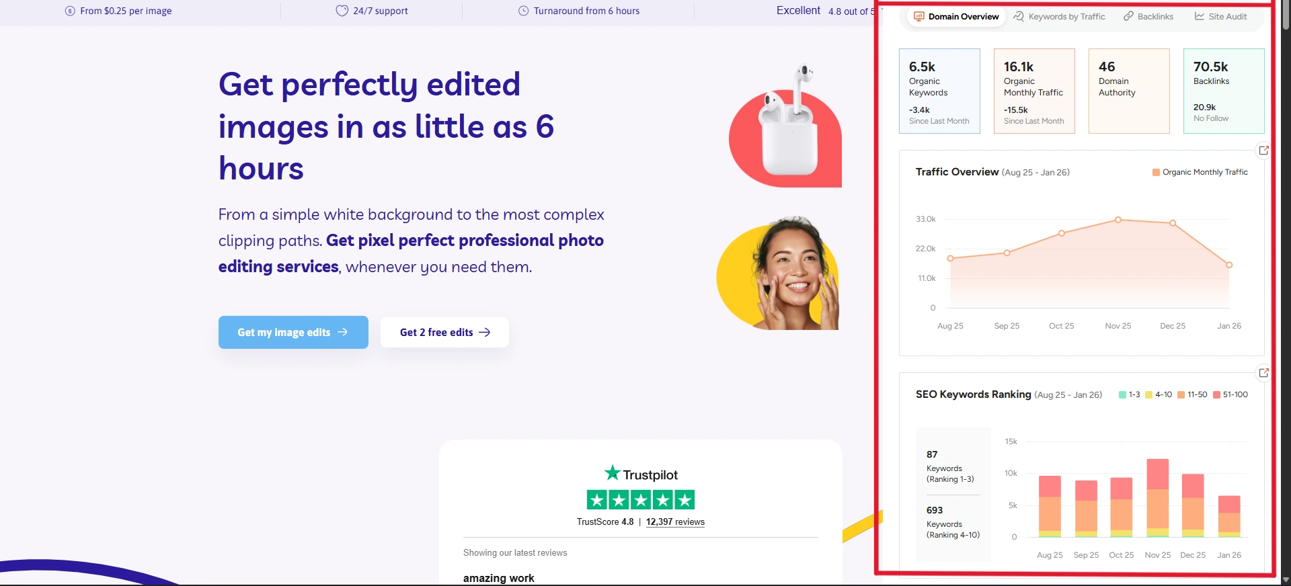This screenshot has width=1291, height=586.
Task: Click the Trustpilot star logo
Action: (612, 473)
